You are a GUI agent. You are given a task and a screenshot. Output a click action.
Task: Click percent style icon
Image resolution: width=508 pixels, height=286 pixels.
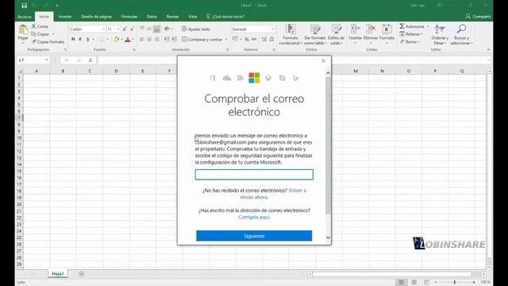pos(247,39)
